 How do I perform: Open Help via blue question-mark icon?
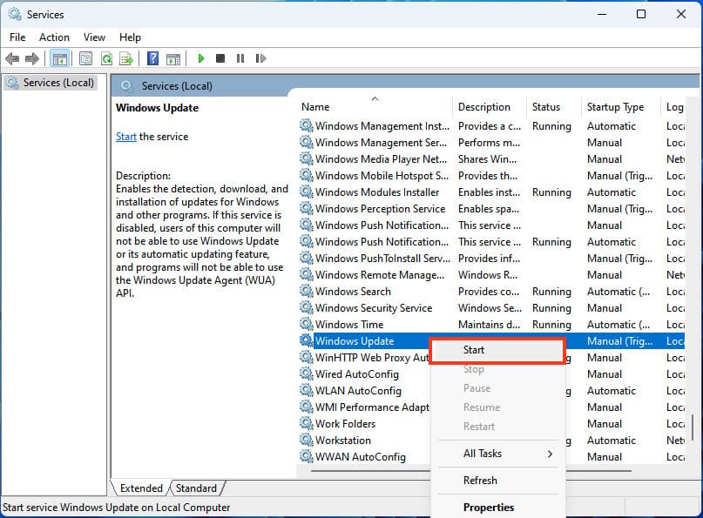coord(153,58)
